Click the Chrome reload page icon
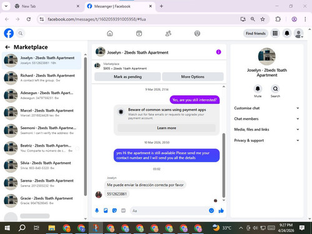This screenshot has height=234, width=312. tap(29, 19)
